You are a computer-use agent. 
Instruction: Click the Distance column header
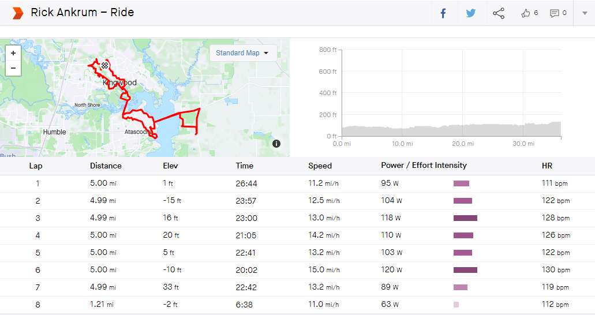tap(106, 166)
